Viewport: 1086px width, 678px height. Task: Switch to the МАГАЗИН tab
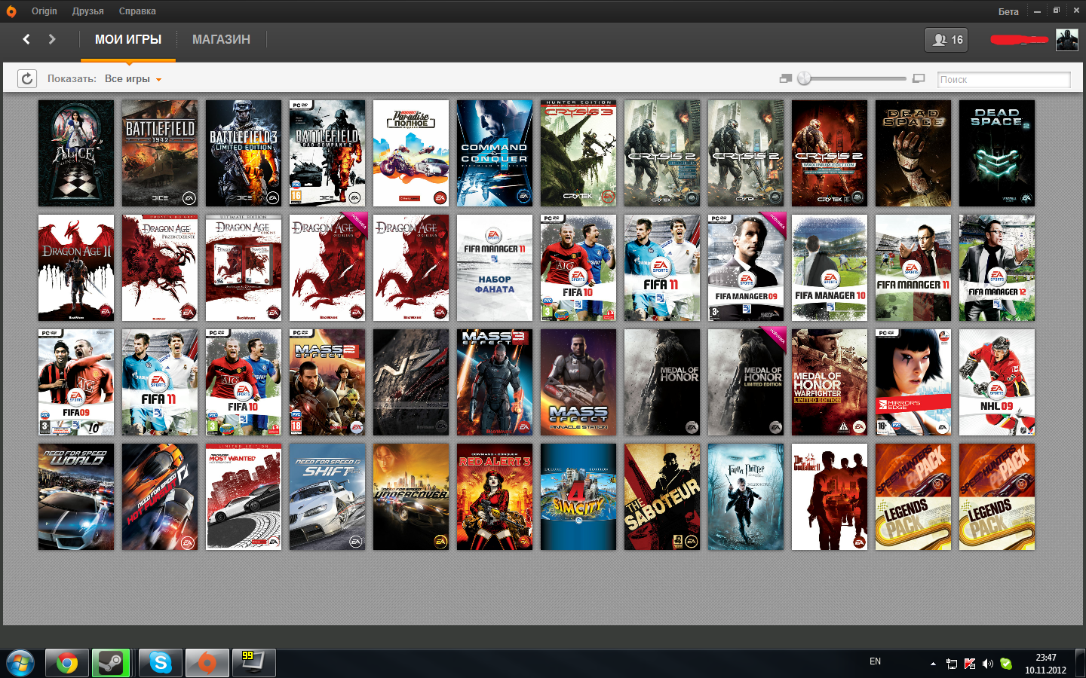[x=221, y=39]
